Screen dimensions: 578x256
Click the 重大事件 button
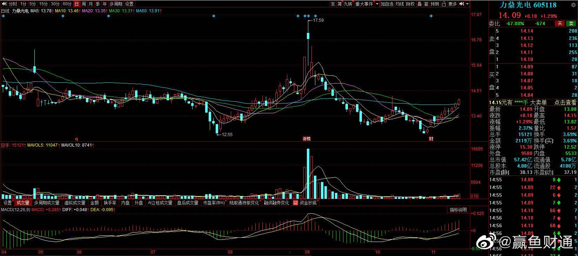pos(364,4)
